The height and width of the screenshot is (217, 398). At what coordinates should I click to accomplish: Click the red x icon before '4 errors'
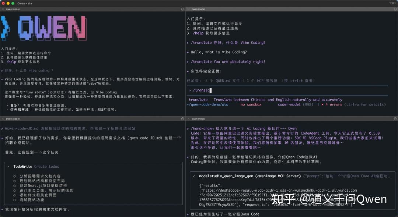(x=322, y=104)
